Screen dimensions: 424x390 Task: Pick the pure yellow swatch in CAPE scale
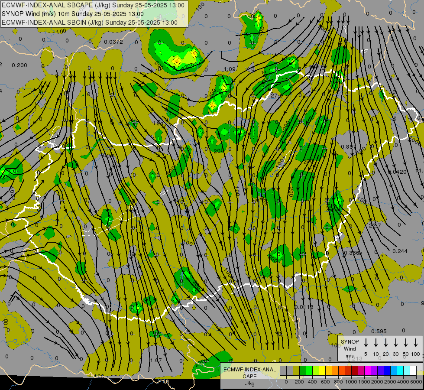click(x=322, y=370)
